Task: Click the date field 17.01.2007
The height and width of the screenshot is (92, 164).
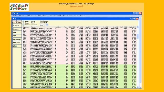Action: (17, 22)
